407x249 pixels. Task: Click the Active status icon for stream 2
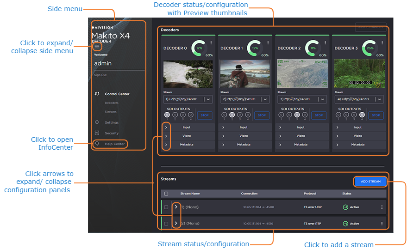[345, 224]
